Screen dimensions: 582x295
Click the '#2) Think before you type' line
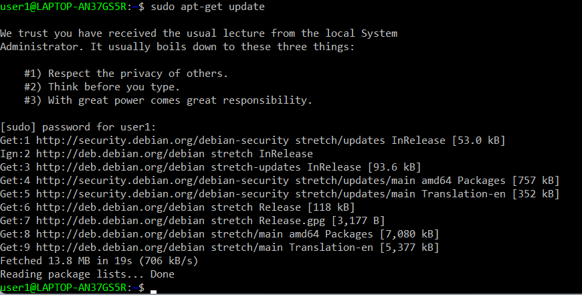pyautogui.click(x=111, y=86)
